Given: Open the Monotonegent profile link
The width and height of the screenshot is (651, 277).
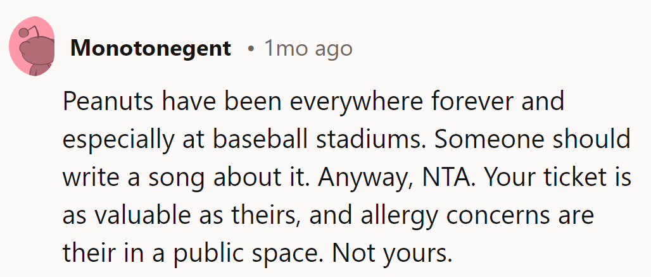Looking at the screenshot, I should (x=151, y=48).
